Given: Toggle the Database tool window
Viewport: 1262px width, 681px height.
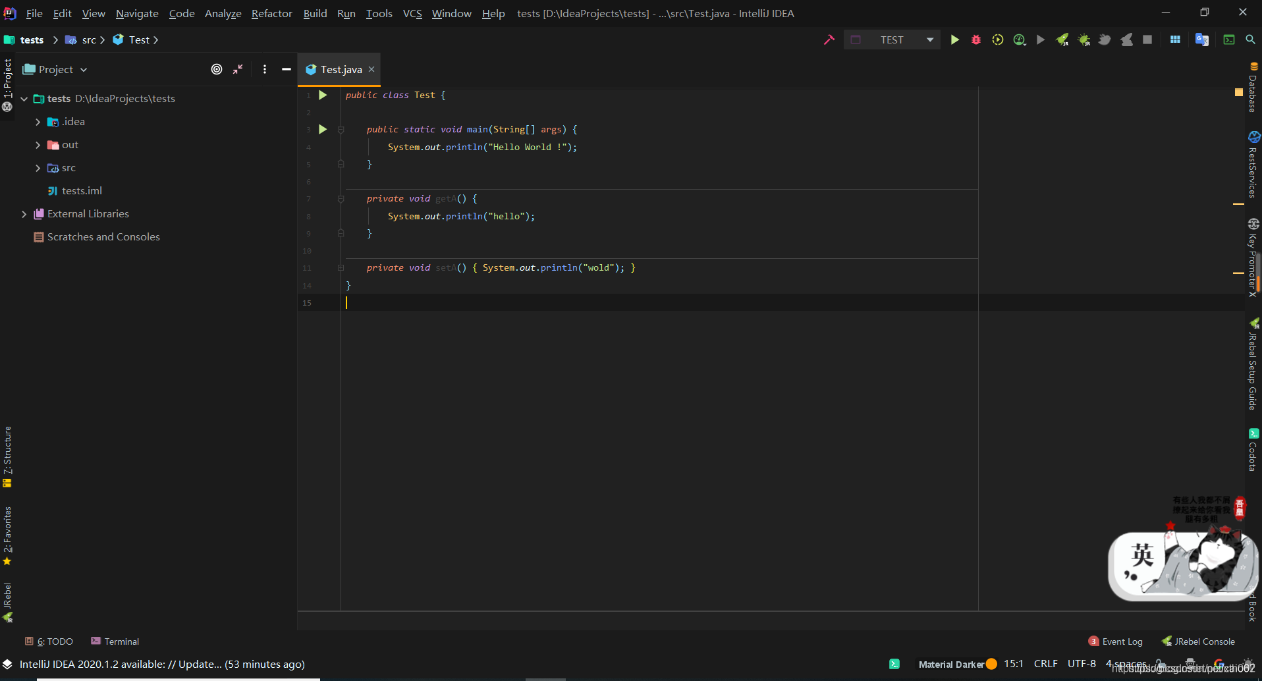Looking at the screenshot, I should pos(1253,88).
